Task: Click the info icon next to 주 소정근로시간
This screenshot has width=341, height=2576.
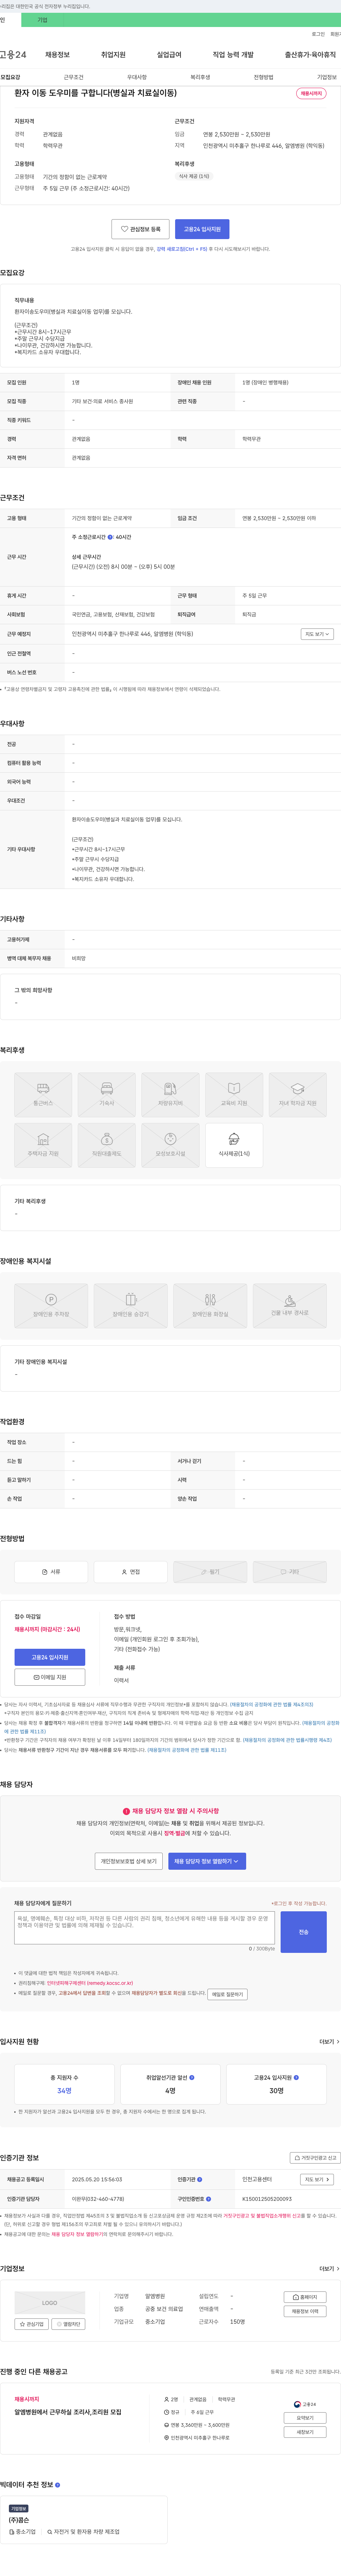Action: (110, 537)
